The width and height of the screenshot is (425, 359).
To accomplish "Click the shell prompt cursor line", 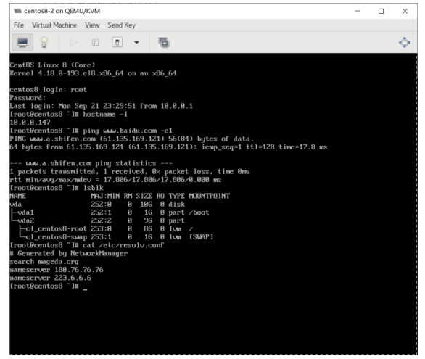I will pyautogui.click(x=49, y=286).
